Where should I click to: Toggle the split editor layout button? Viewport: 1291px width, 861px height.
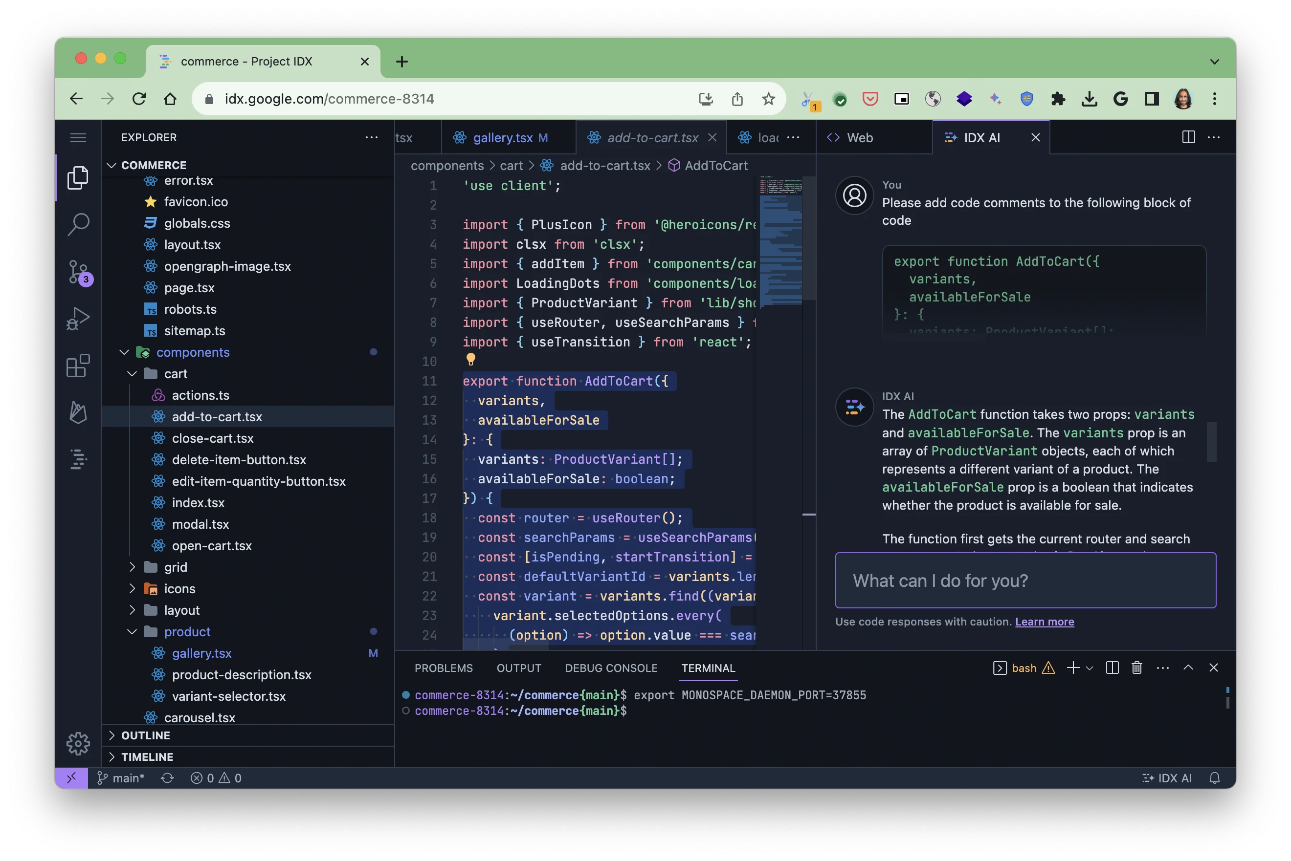[x=1188, y=137]
